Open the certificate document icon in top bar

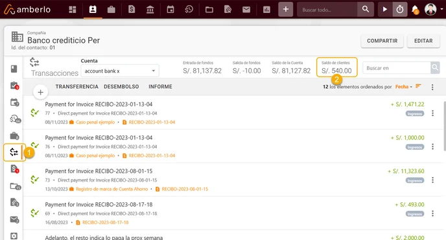(x=228, y=10)
